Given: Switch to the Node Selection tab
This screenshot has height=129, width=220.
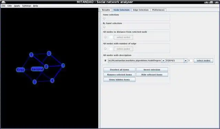Looking at the screenshot, I should pyautogui.click(x=121, y=10).
